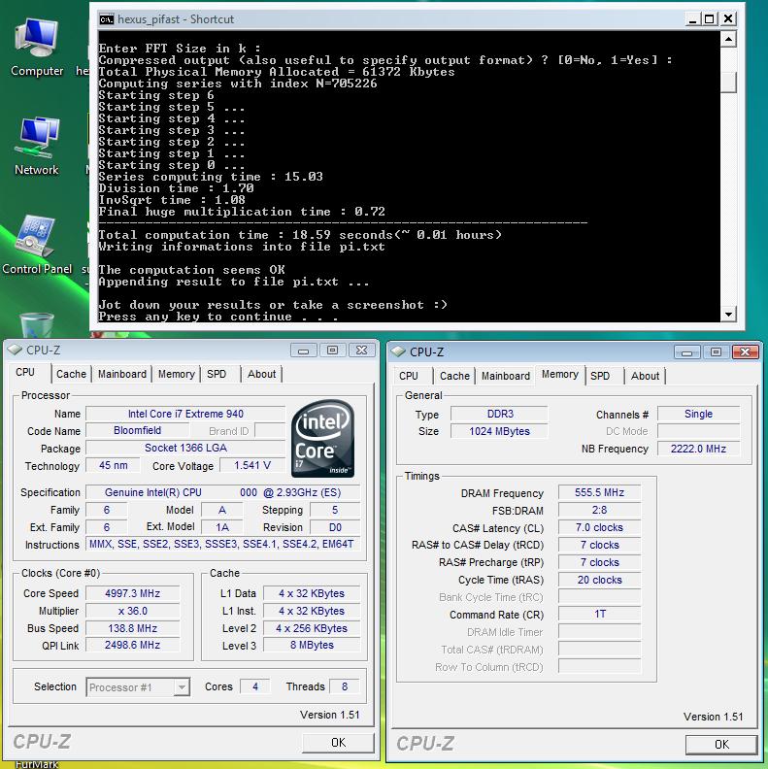Close the right CPU-Z window
The width and height of the screenshot is (768, 769).
(x=746, y=352)
